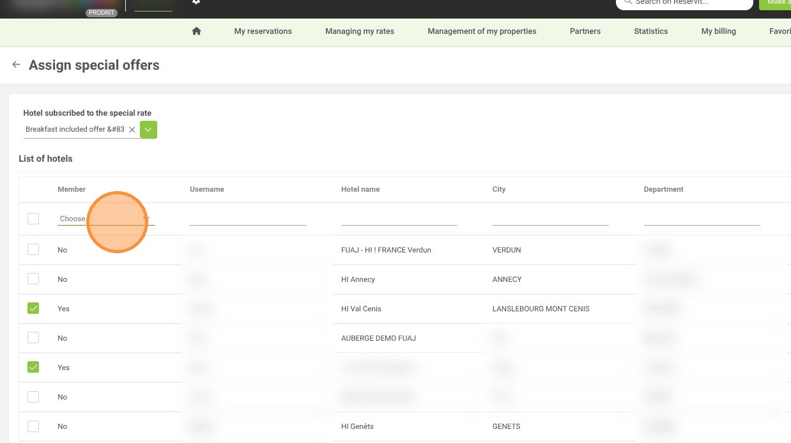Check the AUBERGE DEMO FUAJ row checkbox
791x443 pixels.
point(33,338)
